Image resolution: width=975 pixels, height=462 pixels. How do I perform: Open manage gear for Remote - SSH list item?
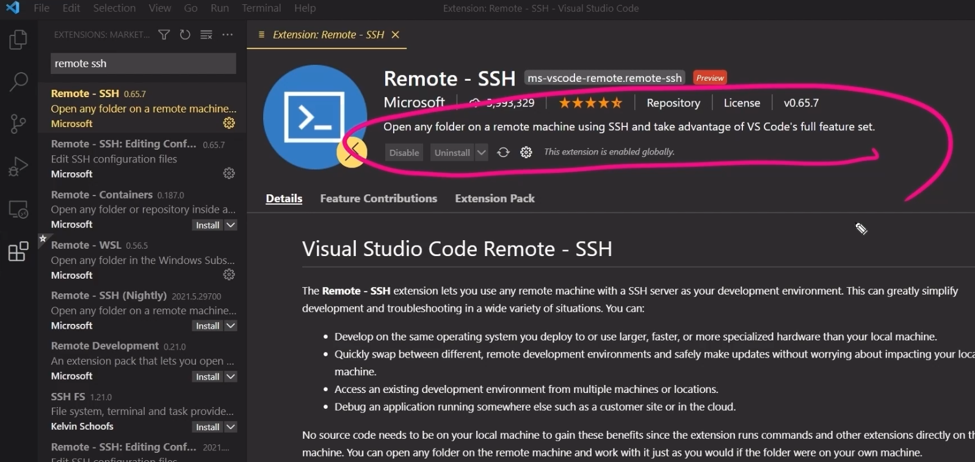click(x=229, y=123)
